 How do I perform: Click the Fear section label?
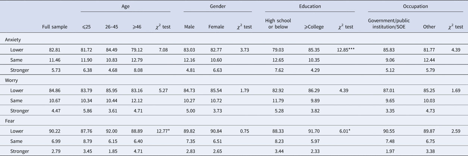10,121
